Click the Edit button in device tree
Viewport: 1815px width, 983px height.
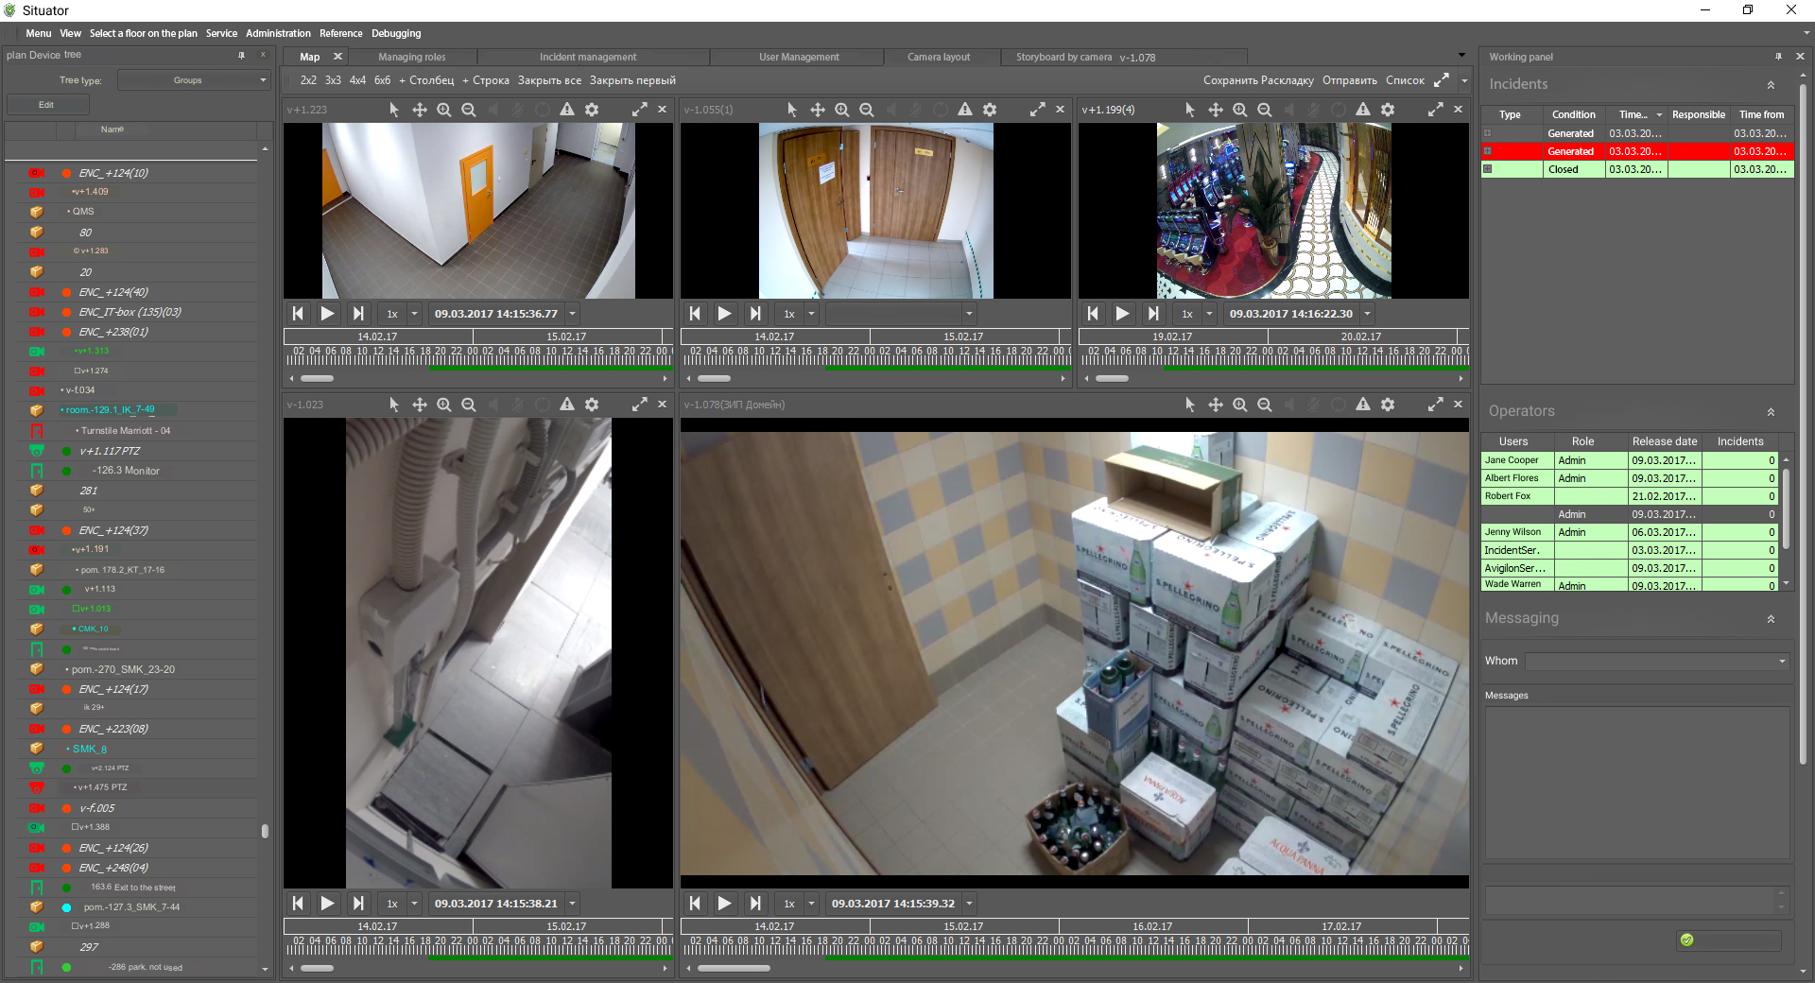(x=46, y=105)
